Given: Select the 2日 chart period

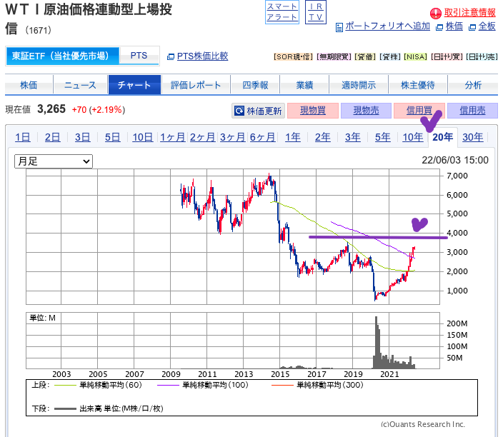Looking at the screenshot, I should click(x=53, y=137).
